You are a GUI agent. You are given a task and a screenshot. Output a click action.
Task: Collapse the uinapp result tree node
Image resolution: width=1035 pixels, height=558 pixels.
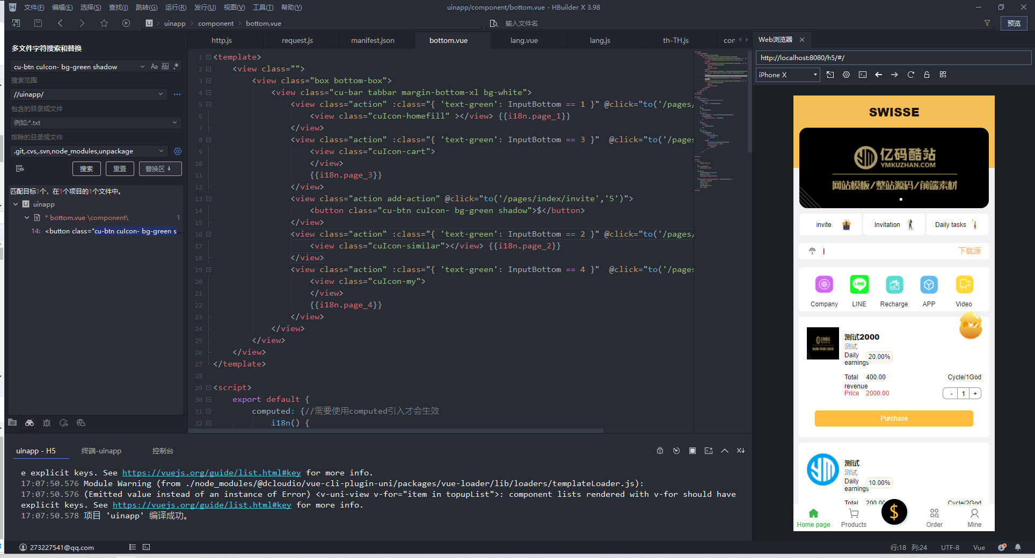click(x=16, y=204)
